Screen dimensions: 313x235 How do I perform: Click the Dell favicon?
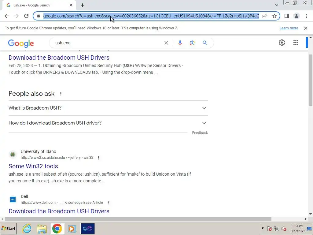click(x=13, y=200)
